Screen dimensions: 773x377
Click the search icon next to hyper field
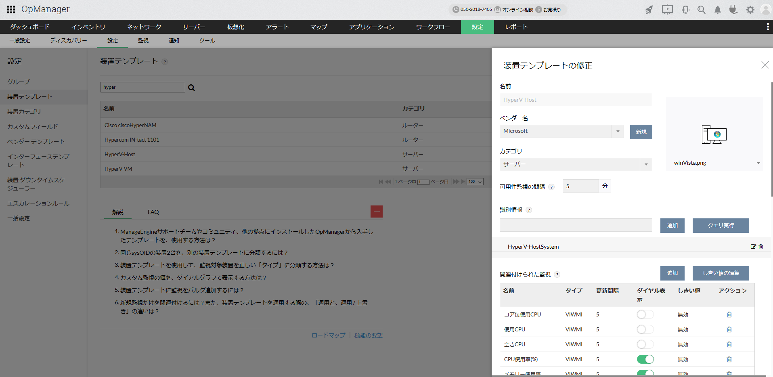point(191,88)
